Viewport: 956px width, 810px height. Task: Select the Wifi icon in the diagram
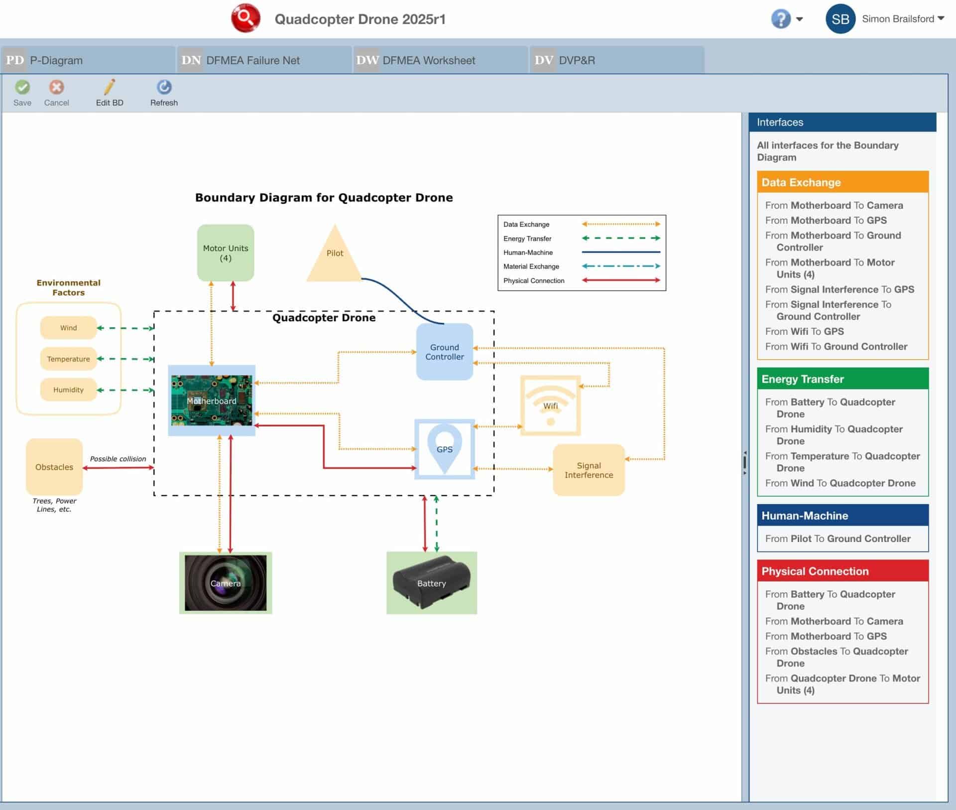pos(550,405)
